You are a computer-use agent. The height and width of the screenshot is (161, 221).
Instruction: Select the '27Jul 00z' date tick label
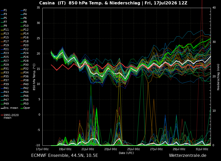pos(156,149)
